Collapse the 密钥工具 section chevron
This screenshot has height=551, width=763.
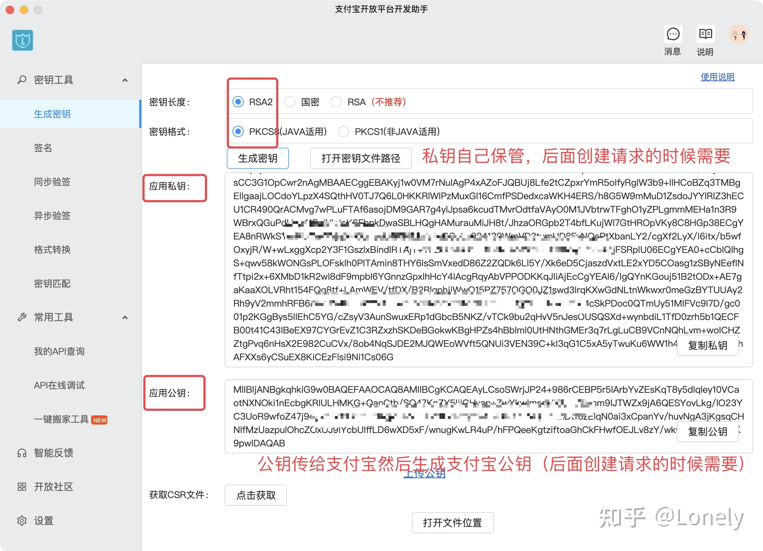(x=125, y=80)
